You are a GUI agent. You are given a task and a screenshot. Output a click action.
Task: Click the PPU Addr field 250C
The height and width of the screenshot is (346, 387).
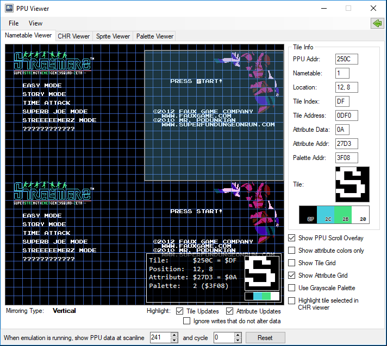[x=347, y=59]
